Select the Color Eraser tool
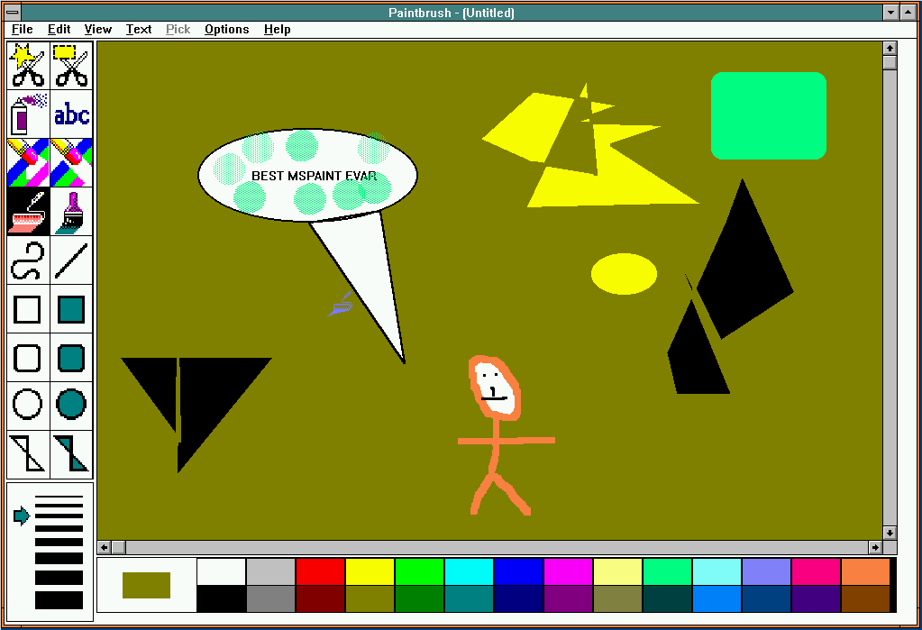Viewport: 922px width, 630px height. [28, 163]
